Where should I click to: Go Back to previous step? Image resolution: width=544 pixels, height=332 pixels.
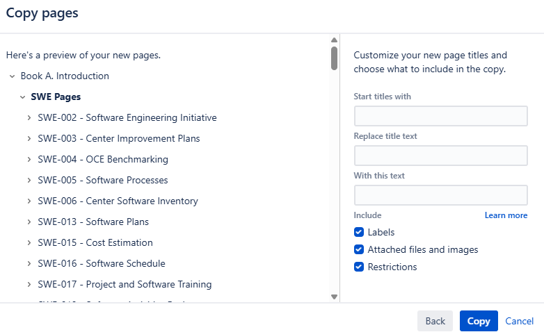435,321
